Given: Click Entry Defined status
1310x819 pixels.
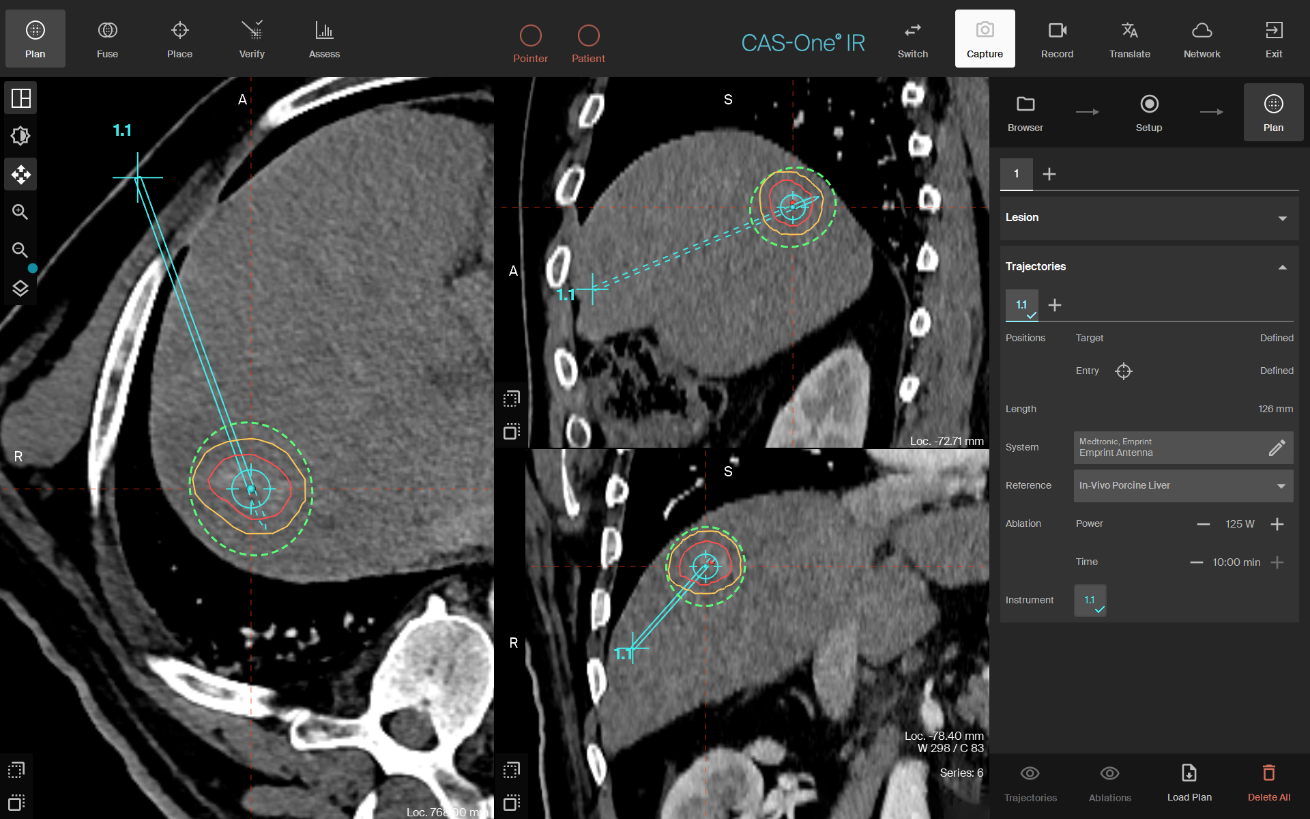Looking at the screenshot, I should tap(1277, 371).
